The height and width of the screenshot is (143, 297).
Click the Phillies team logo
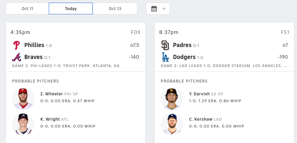(16, 45)
